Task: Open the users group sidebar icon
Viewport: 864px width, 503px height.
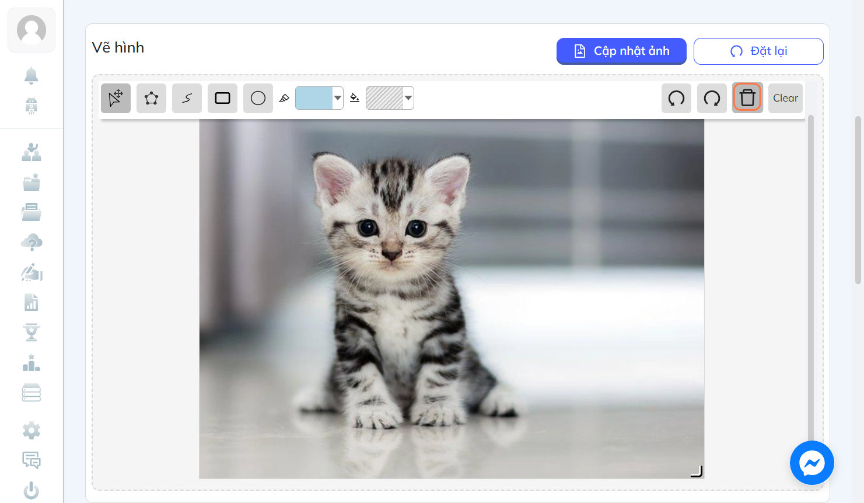Action: pos(32,152)
